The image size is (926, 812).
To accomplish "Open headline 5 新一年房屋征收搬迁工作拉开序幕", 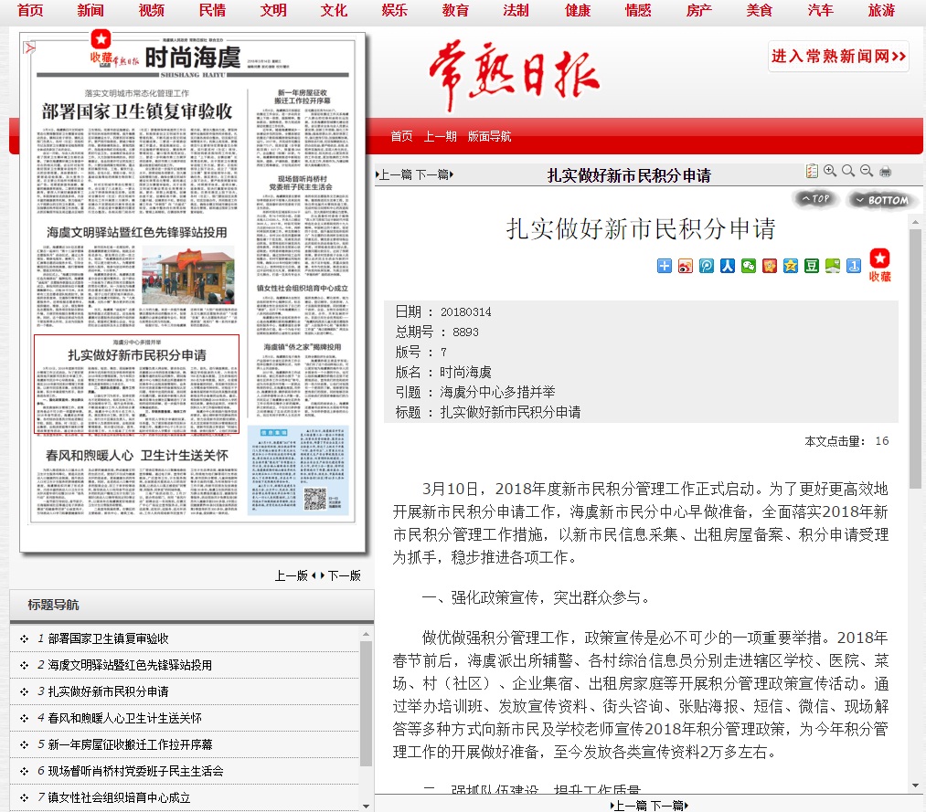I will [130, 744].
